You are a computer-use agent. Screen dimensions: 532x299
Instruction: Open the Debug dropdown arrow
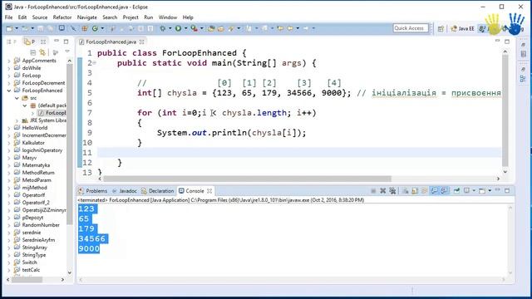point(170,28)
